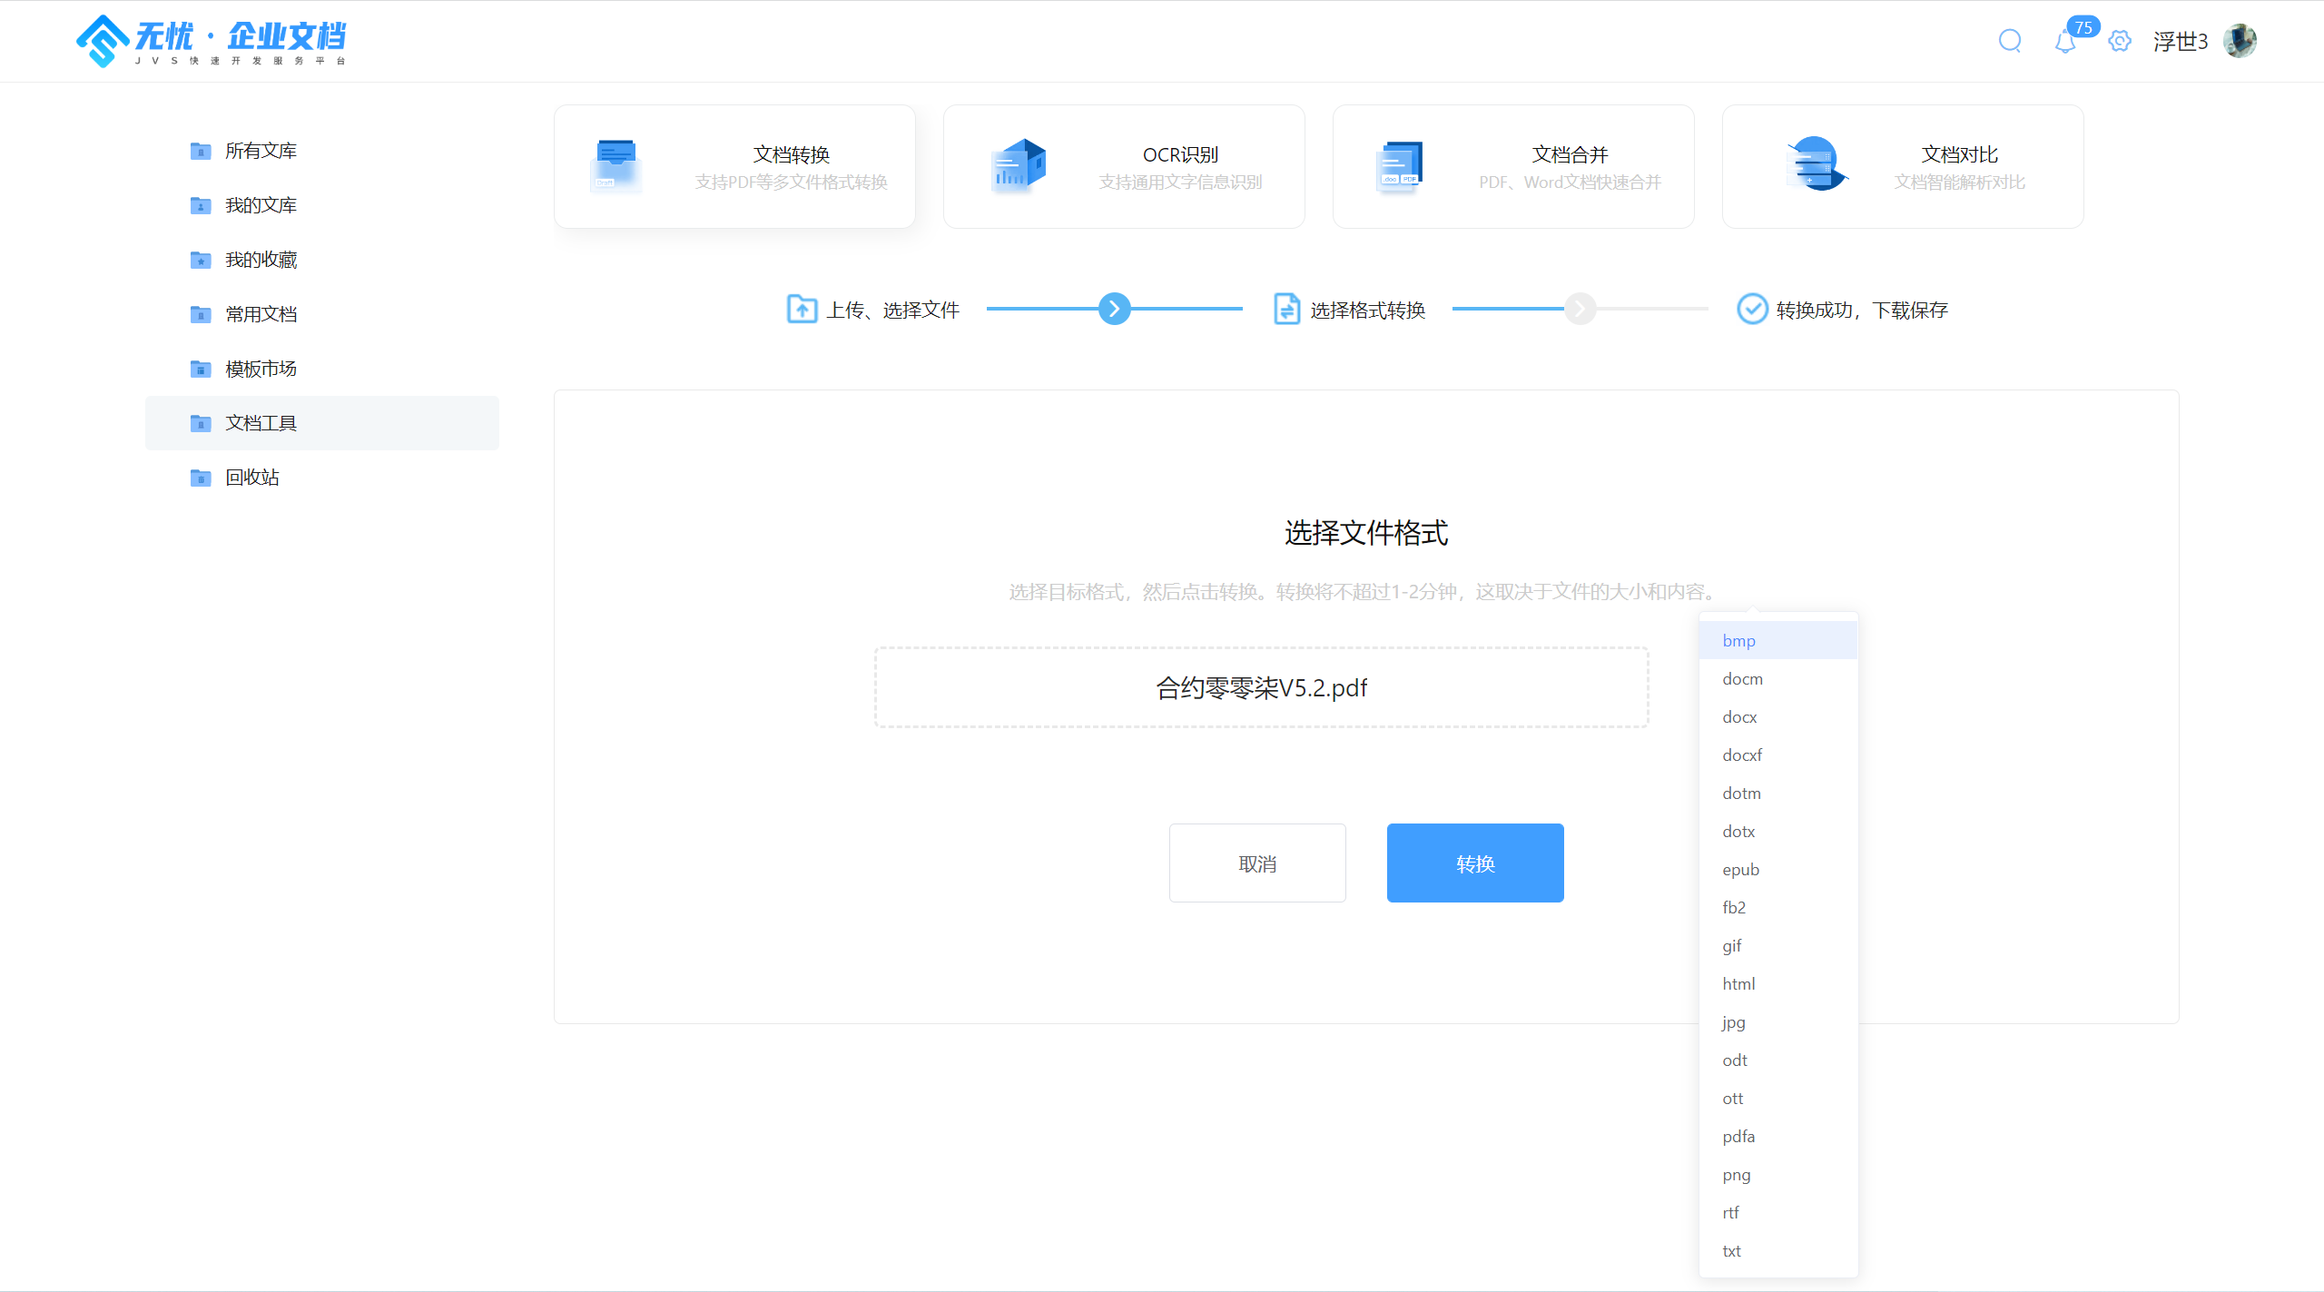Open 我的文库 in sidebar
The height and width of the screenshot is (1292, 2324).
pos(261,205)
